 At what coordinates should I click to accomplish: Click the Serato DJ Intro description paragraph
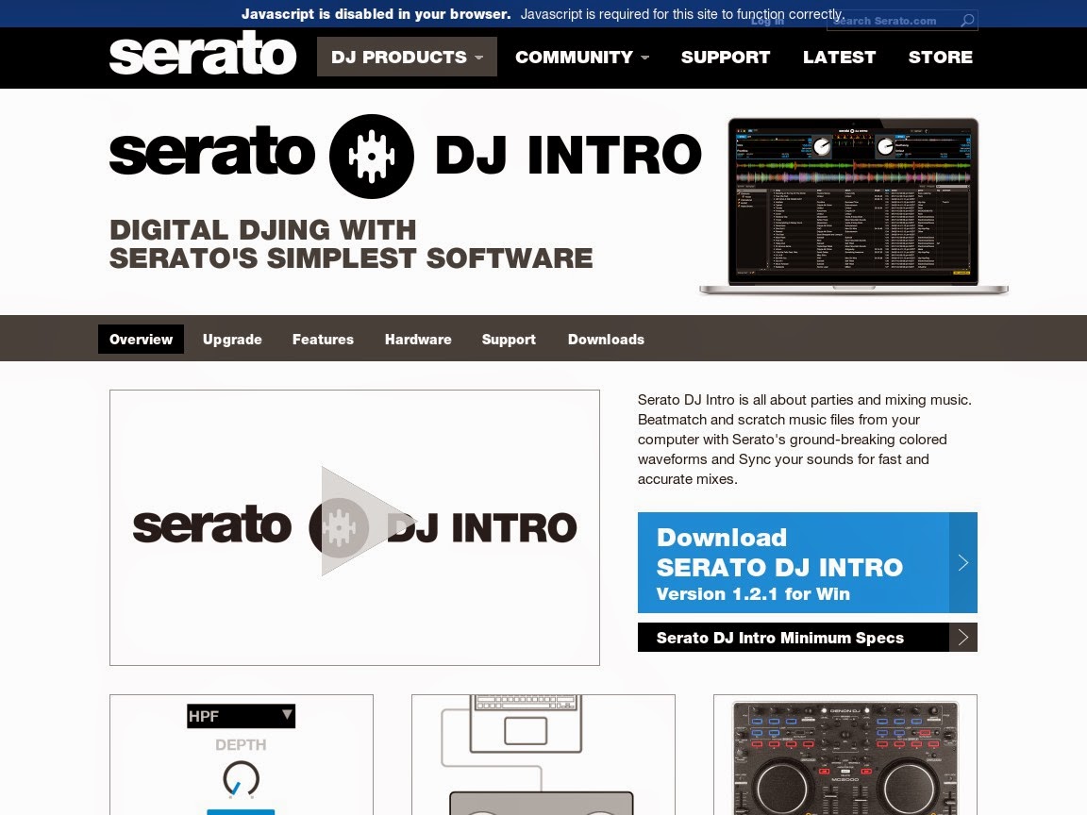[x=805, y=440]
